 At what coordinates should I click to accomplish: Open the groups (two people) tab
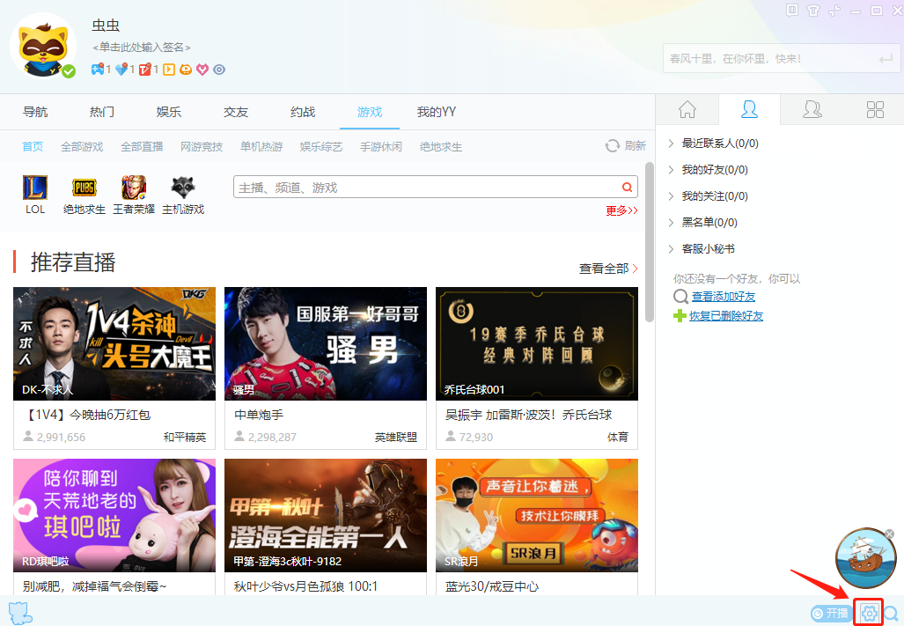pyautogui.click(x=812, y=109)
